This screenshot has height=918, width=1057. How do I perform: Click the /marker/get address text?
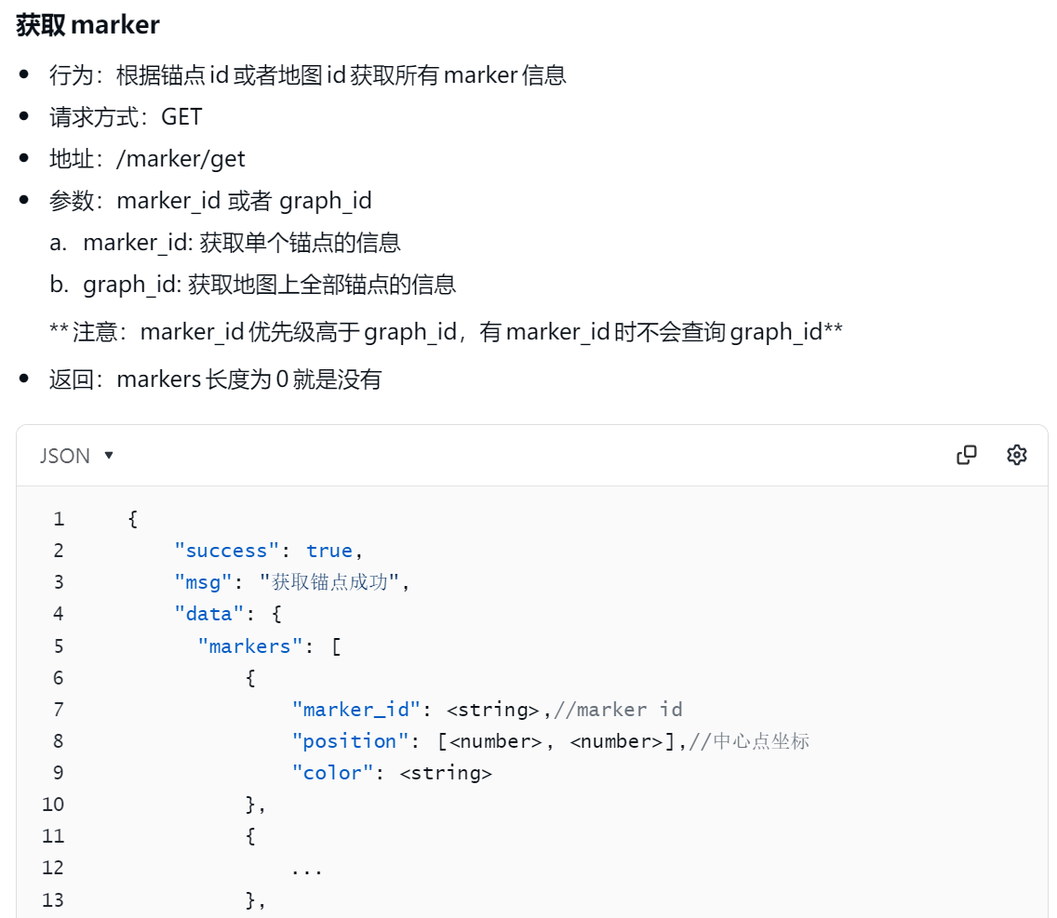(181, 159)
